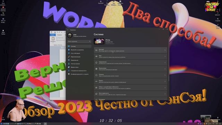Screen dimensions: 222x125
Task: Click the Дисплей row monitor icon
Action: click(96, 50)
